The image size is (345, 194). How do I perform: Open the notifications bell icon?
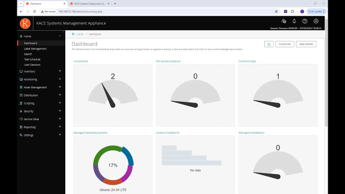(x=294, y=21)
